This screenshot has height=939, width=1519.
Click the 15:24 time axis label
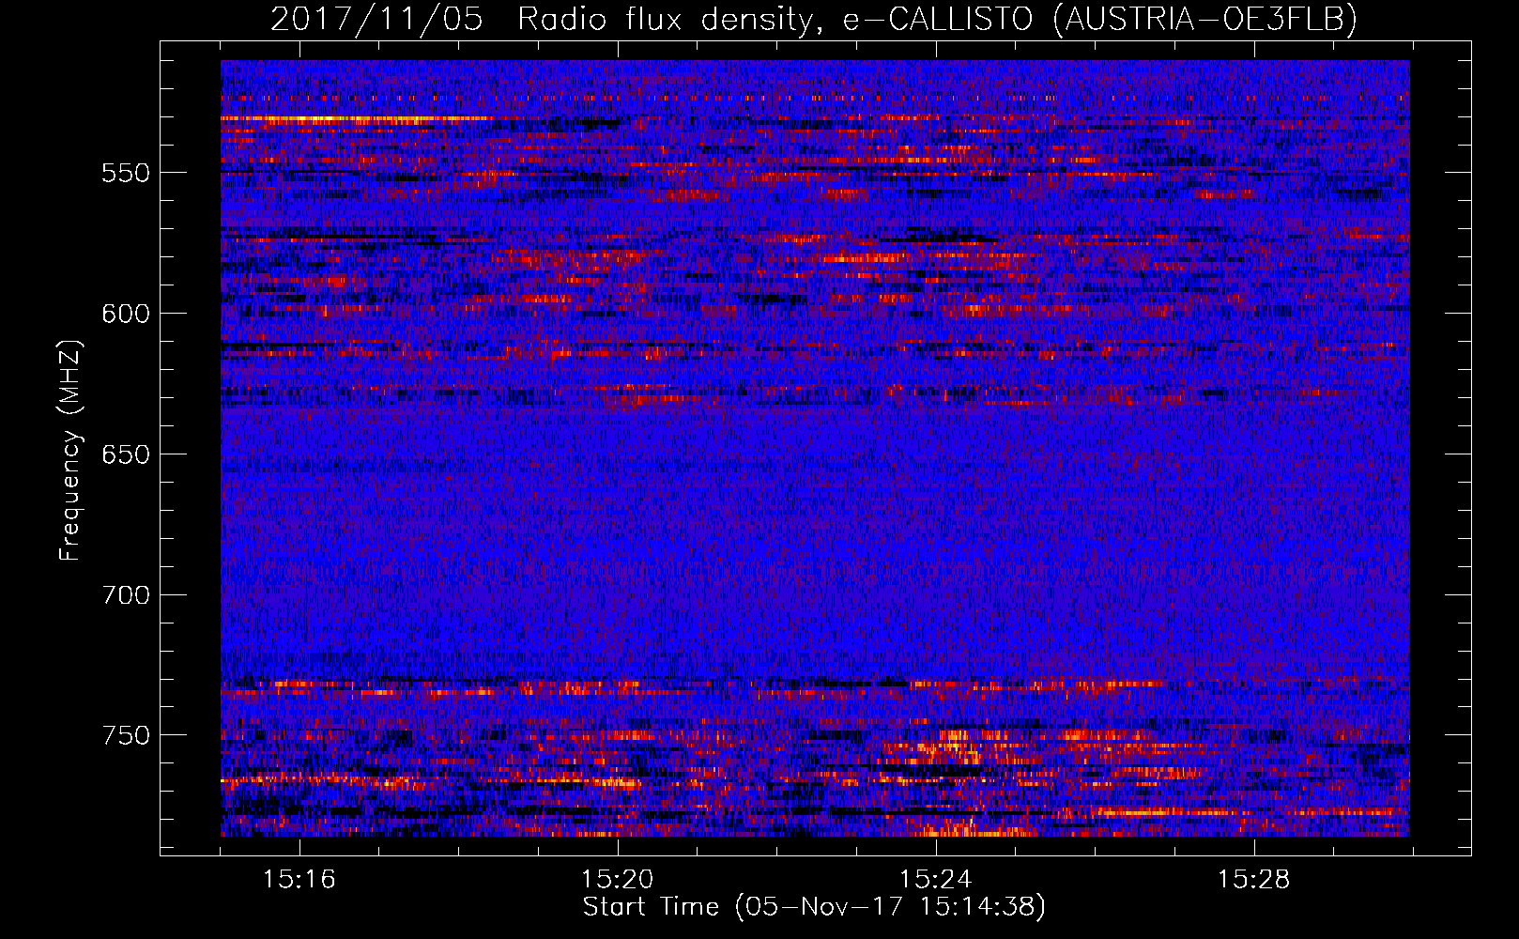coord(935,880)
